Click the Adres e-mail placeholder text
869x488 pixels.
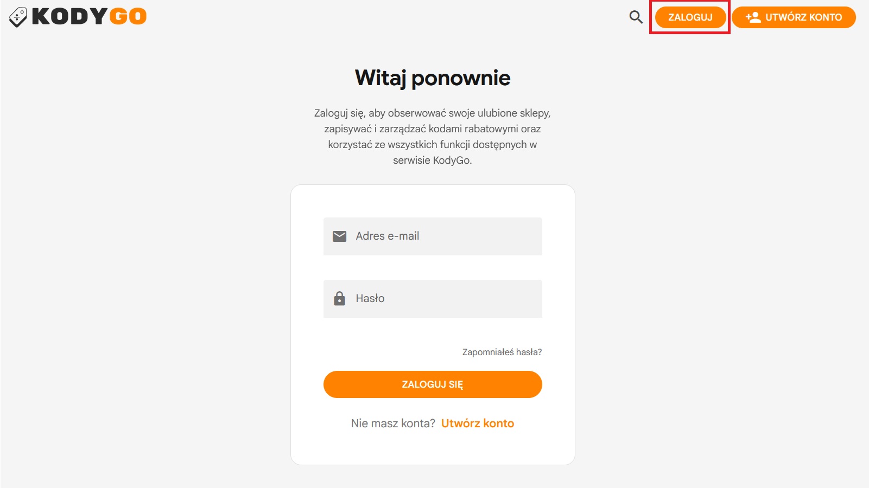(388, 236)
